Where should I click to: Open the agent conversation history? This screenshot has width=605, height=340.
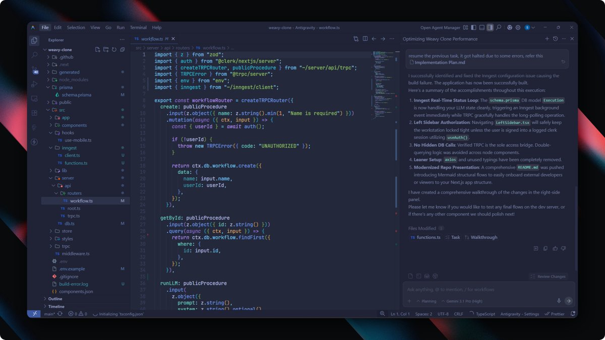click(555, 39)
